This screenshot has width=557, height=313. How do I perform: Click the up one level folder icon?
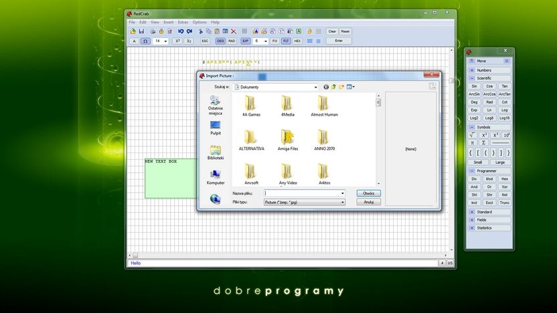[334, 87]
